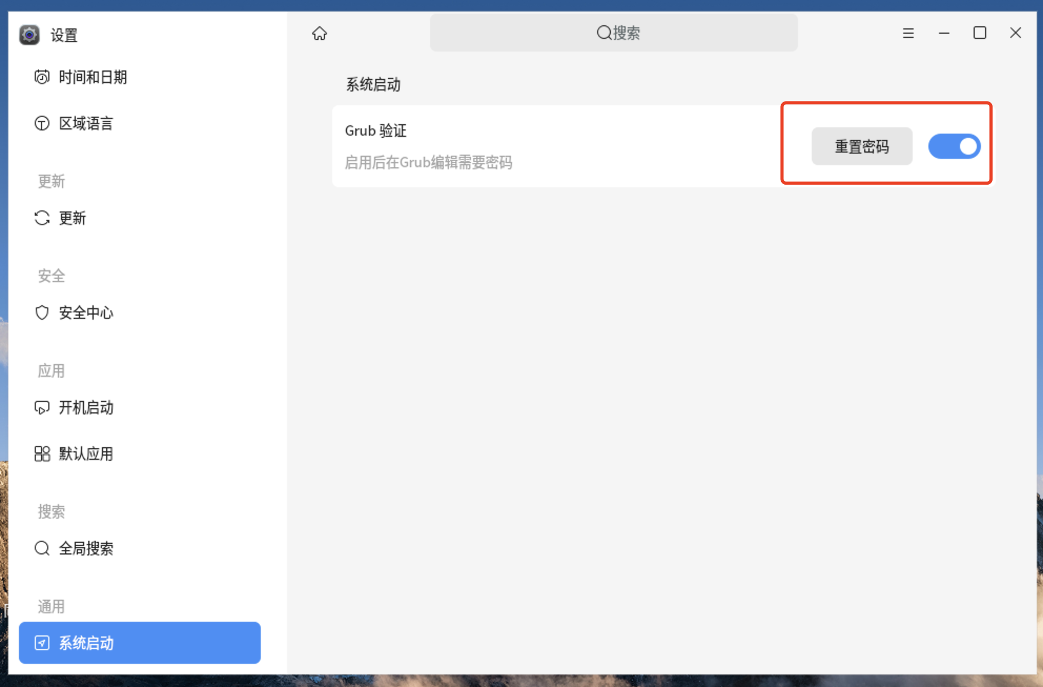Click the grid icon beside 默认应用
This screenshot has width=1043, height=687.
tap(42, 453)
